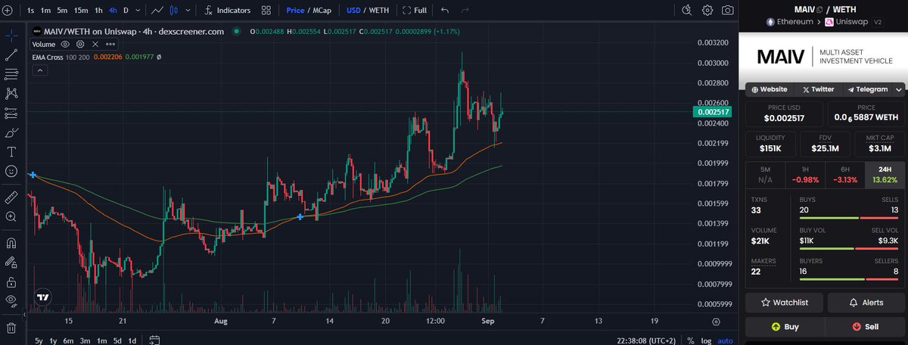Toggle Volume indicator visibility eye
Viewport: 908px width, 345px height.
(x=65, y=45)
